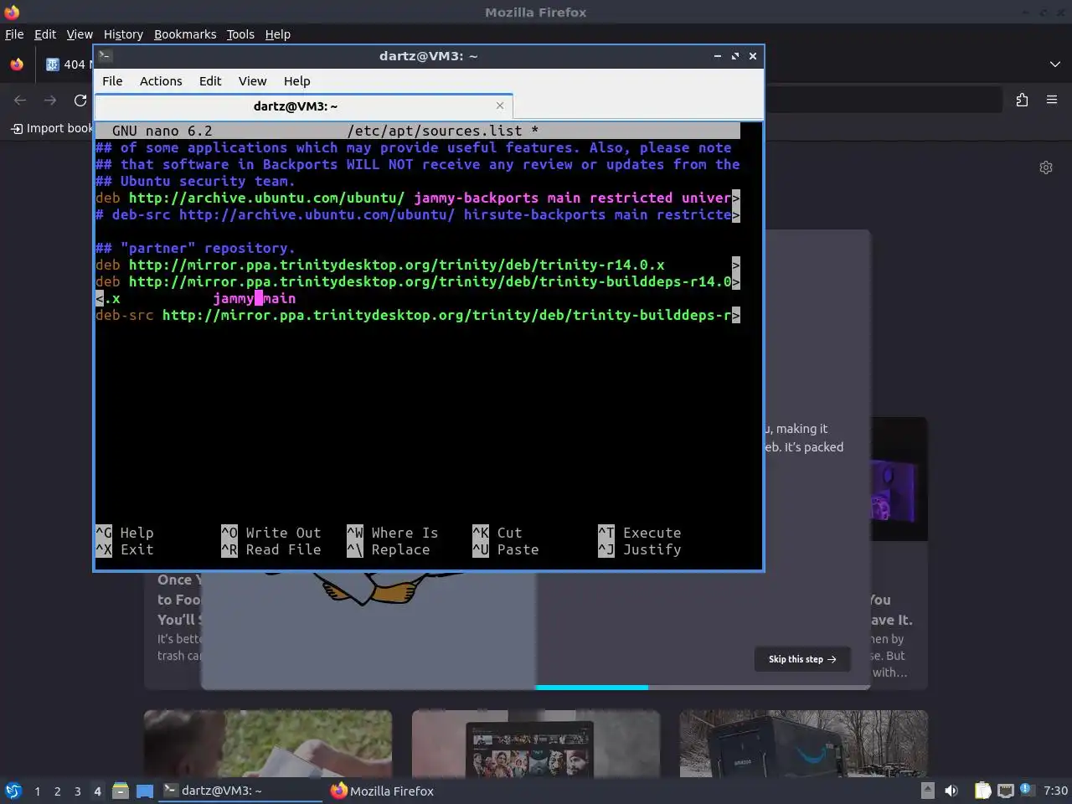Click the deb-src trinity-builddeps line
This screenshot has width=1072, height=804.
[418, 315]
